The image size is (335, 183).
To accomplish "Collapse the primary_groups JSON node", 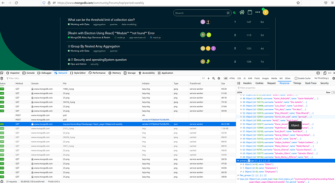I will click(238, 161).
